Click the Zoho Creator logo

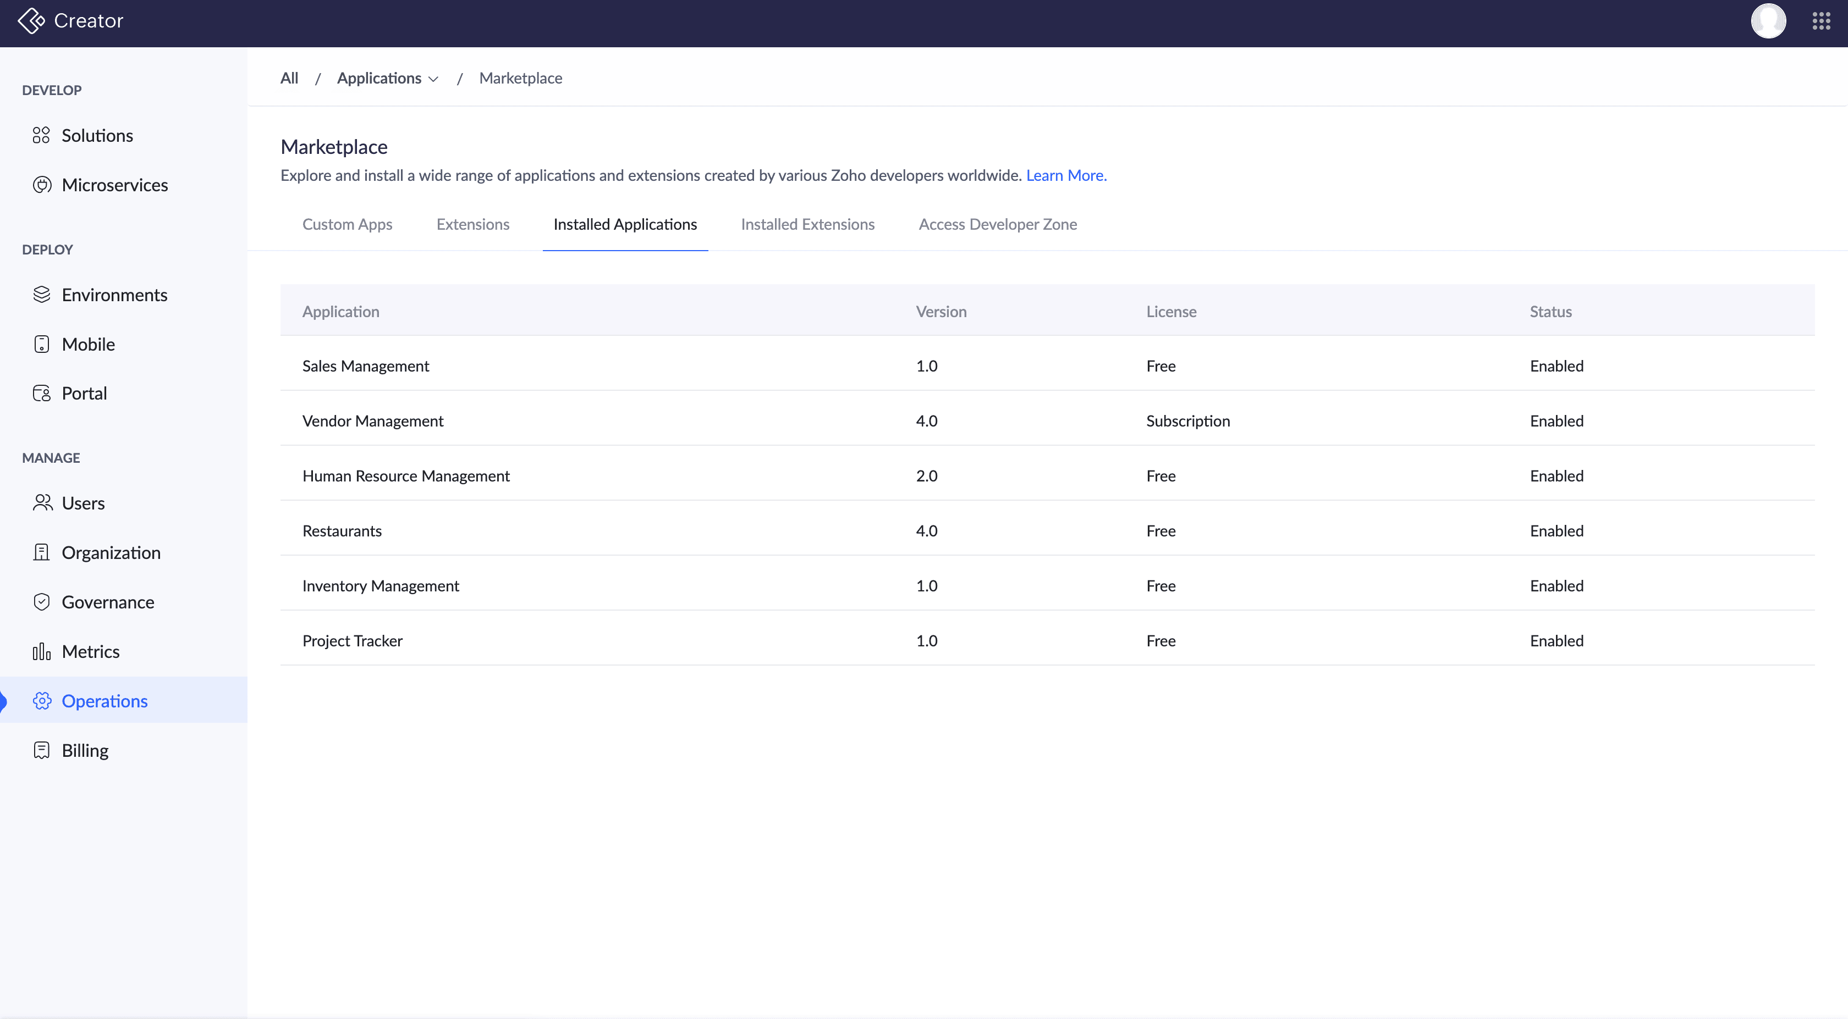[31, 21]
